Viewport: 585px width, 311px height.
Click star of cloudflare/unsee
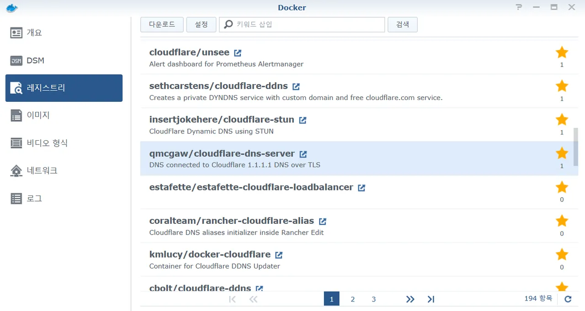pyautogui.click(x=562, y=53)
